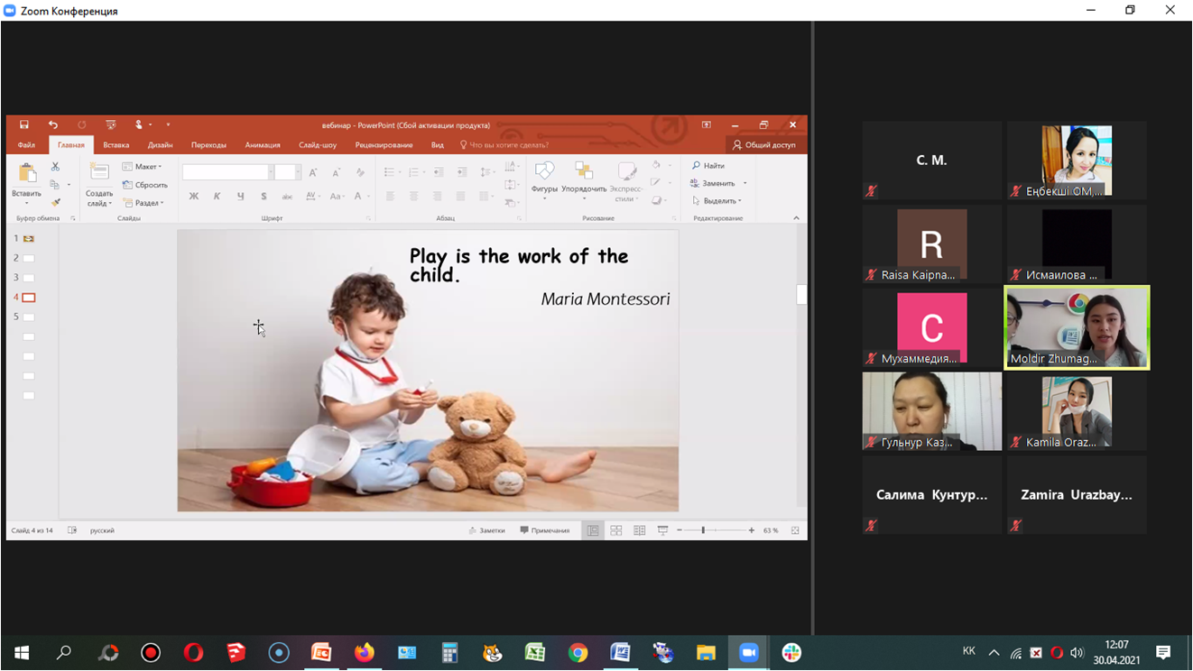Click the Save icon in PowerPoint
This screenshot has height=671, width=1193.
coord(24,125)
